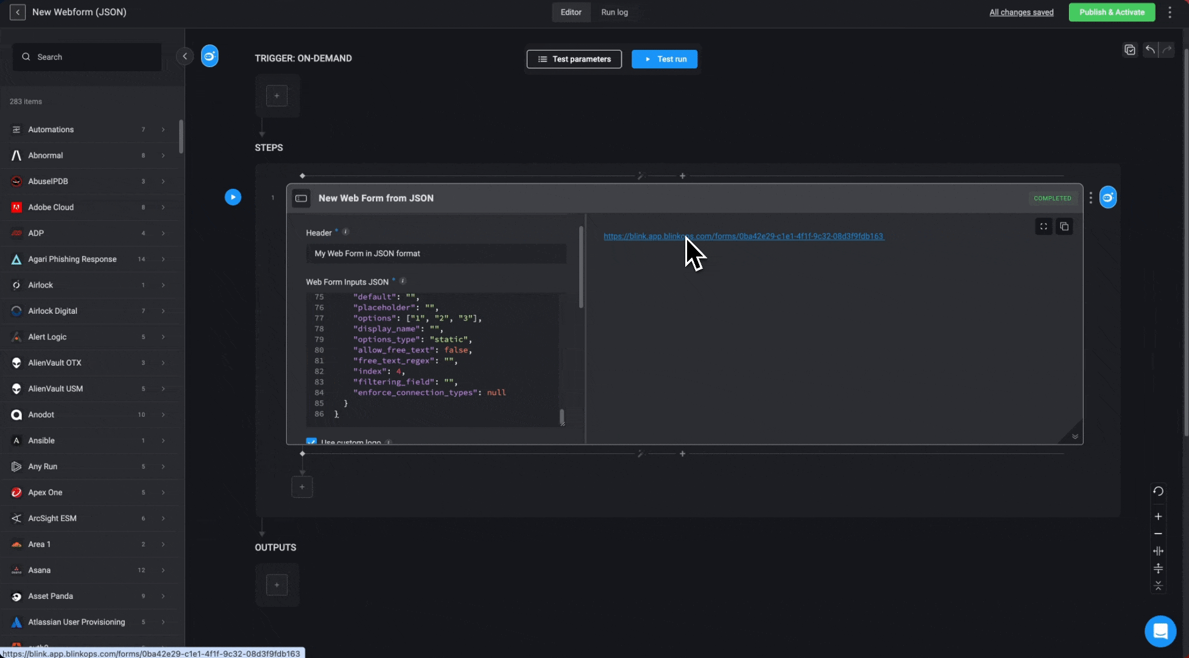1189x658 pixels.
Task: Expand the Anodot integration item
Action: (x=162, y=414)
